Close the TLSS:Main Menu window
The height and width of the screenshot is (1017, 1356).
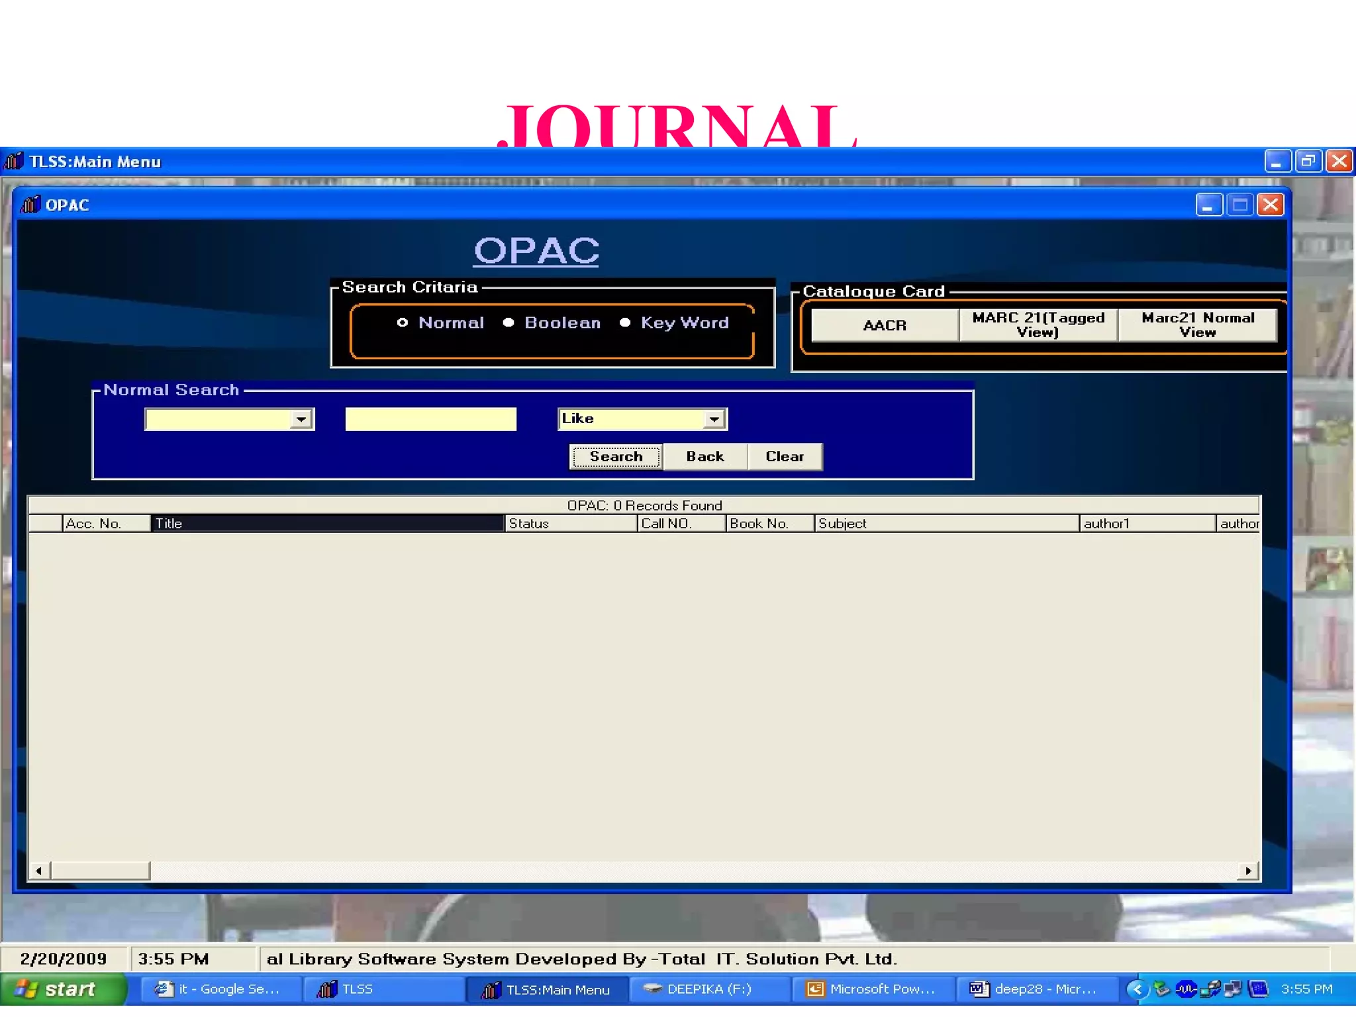pos(1339,161)
